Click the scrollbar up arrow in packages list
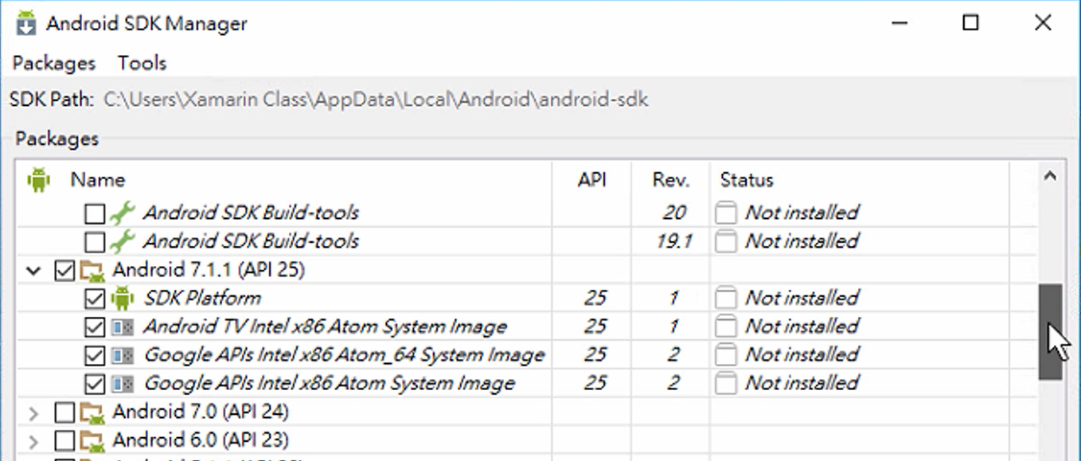Viewport: 1081px width, 461px height. click(1050, 177)
